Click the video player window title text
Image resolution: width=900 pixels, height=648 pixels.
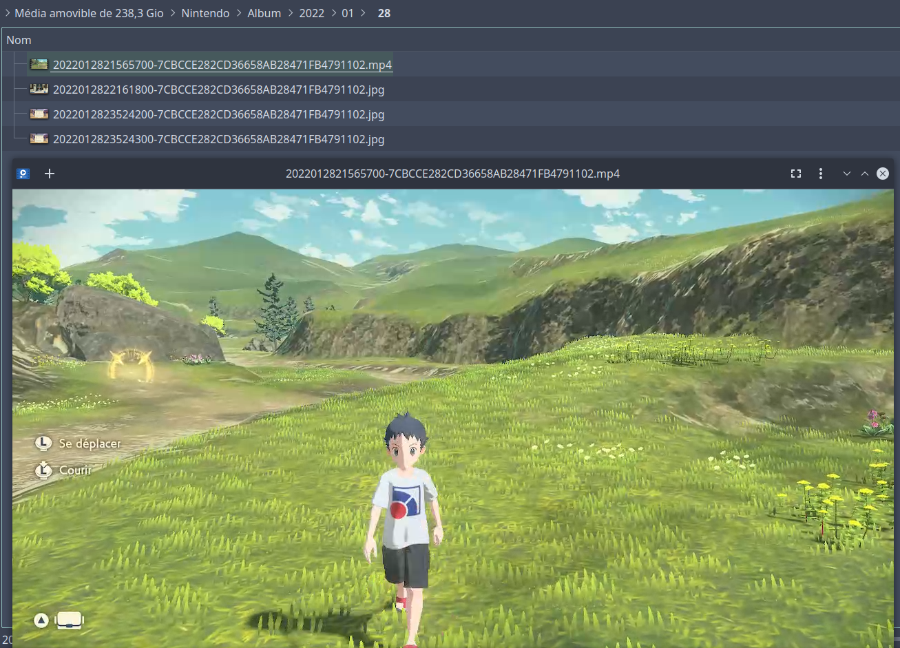[x=453, y=174]
